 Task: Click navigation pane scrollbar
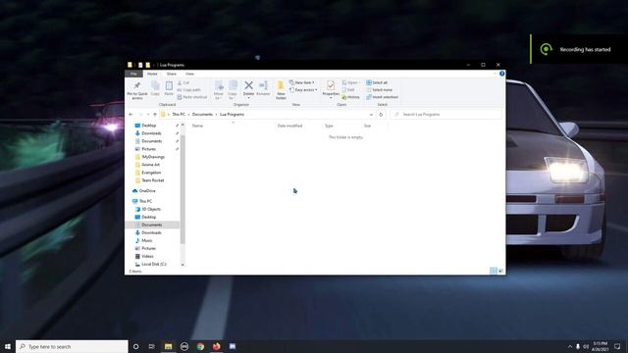pyautogui.click(x=183, y=188)
